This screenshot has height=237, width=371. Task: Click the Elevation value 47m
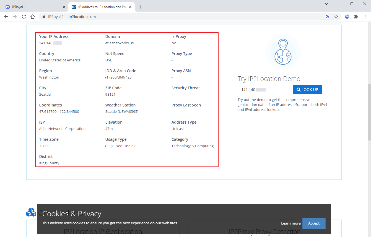click(109, 129)
